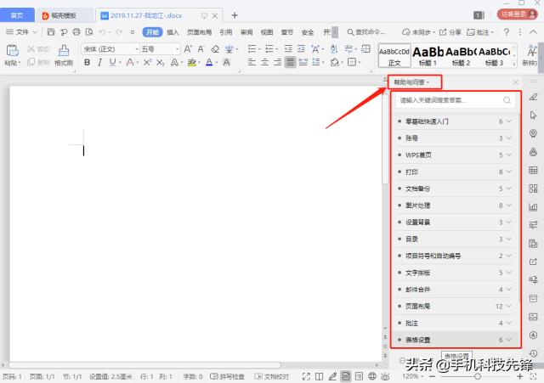Image resolution: width=544 pixels, height=383 pixels.
Task: Toggle document proofreading (文档校对) in status bar
Action: coord(272,376)
